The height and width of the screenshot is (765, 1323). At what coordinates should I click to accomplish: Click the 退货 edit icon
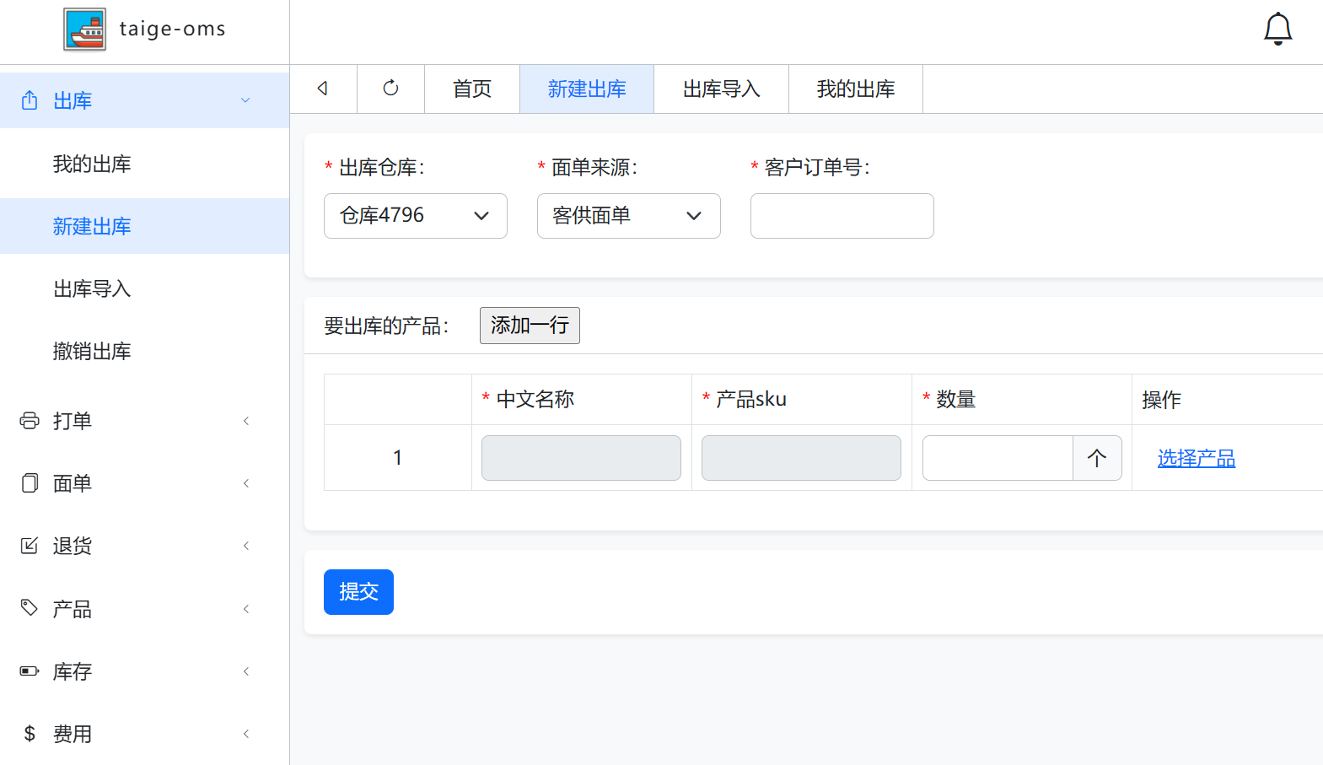coord(30,546)
